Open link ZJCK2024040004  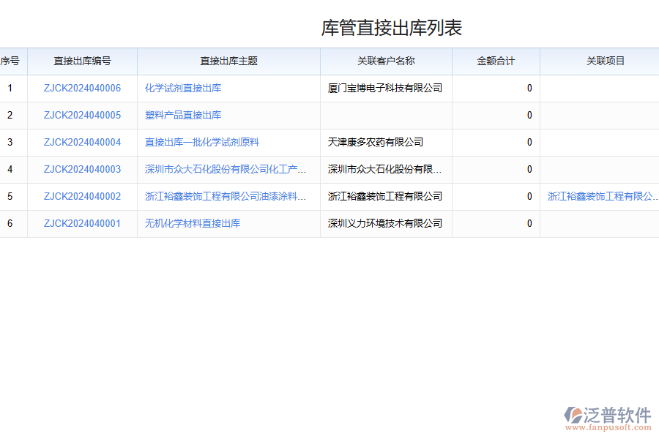tap(81, 142)
